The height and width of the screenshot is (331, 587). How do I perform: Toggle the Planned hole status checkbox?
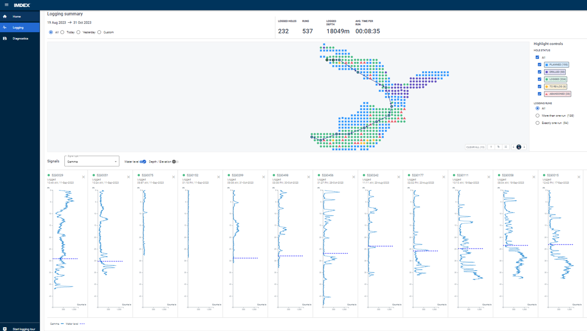[540, 65]
